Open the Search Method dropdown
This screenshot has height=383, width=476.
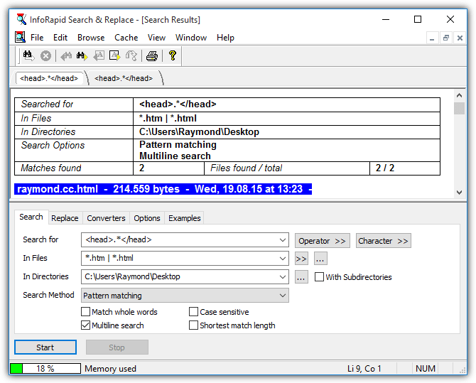[x=185, y=296]
